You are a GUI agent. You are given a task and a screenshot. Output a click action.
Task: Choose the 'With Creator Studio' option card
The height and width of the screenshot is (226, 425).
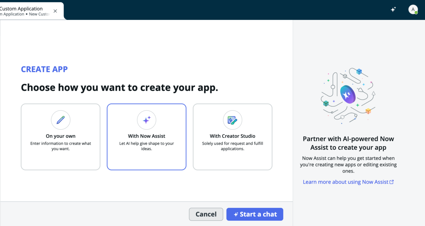[233, 137]
